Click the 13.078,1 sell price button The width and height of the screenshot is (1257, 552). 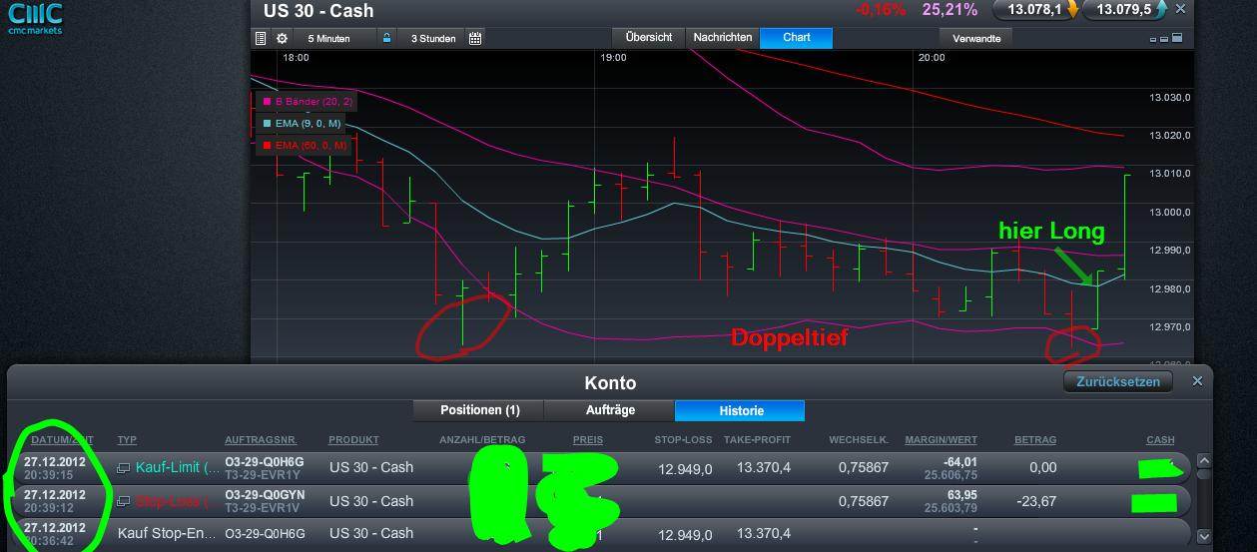[x=1036, y=10]
